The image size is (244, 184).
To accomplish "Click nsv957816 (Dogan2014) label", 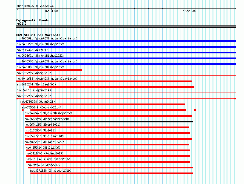I will click(x=34, y=90).
